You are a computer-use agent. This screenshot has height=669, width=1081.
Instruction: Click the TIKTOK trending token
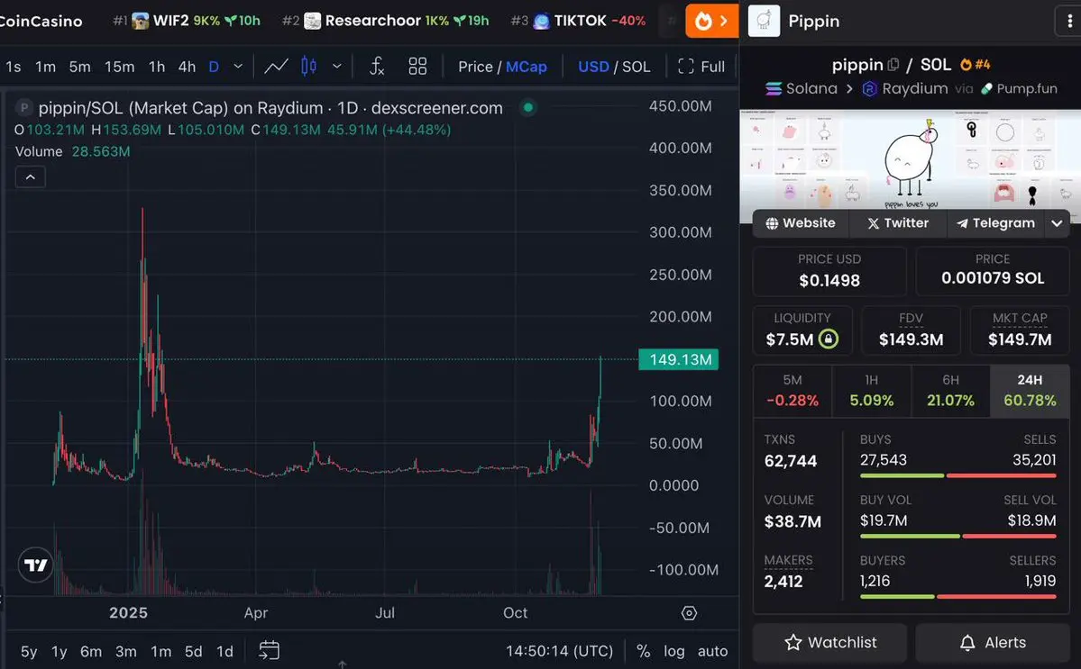pos(578,21)
